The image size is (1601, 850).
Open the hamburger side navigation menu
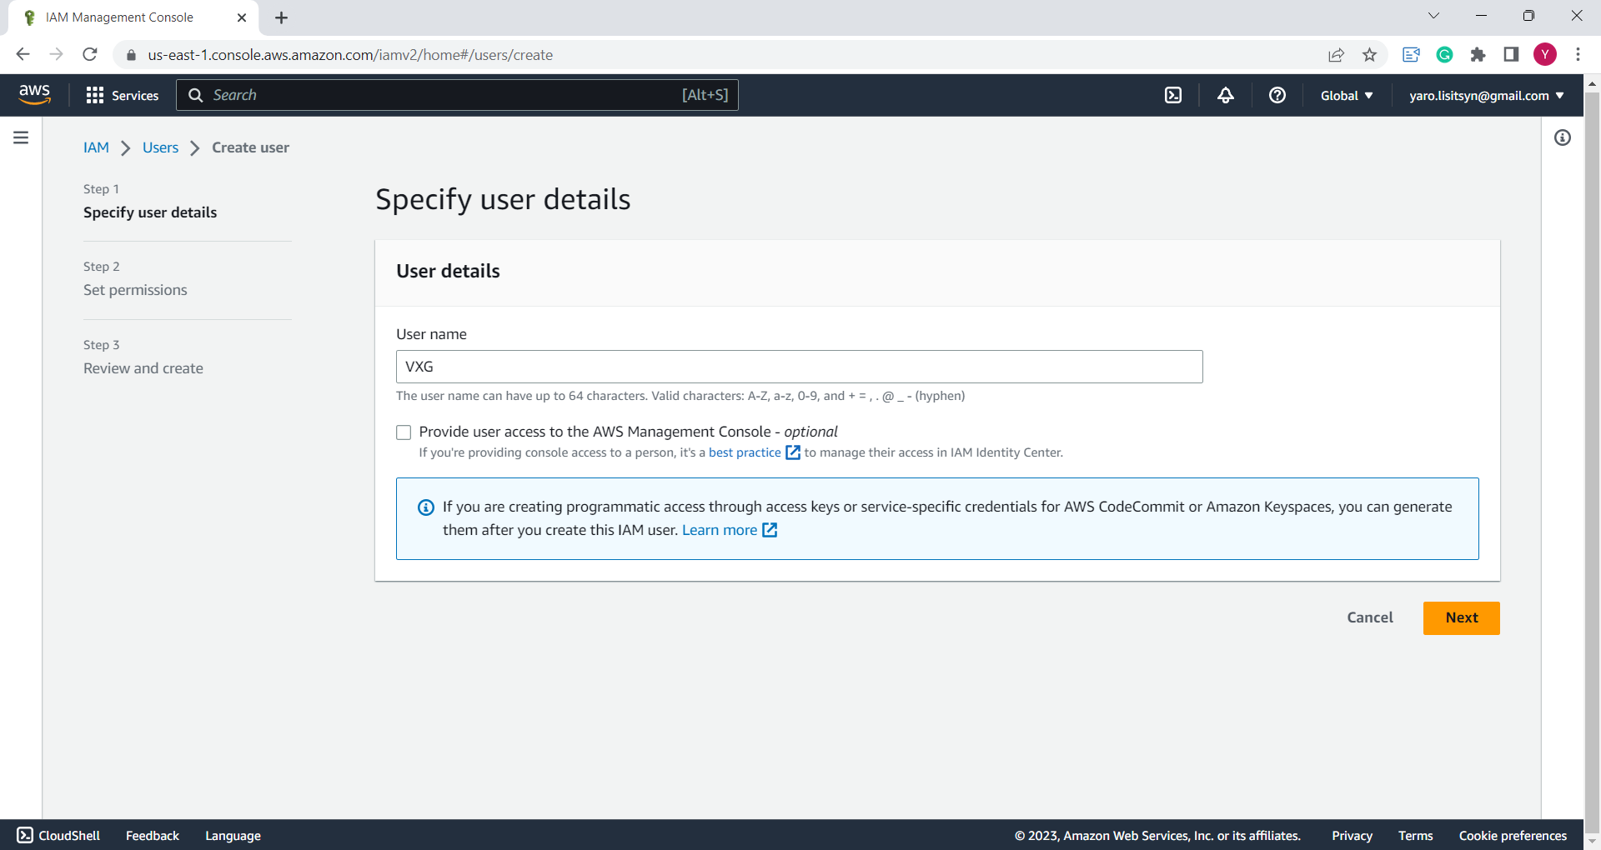(x=21, y=137)
